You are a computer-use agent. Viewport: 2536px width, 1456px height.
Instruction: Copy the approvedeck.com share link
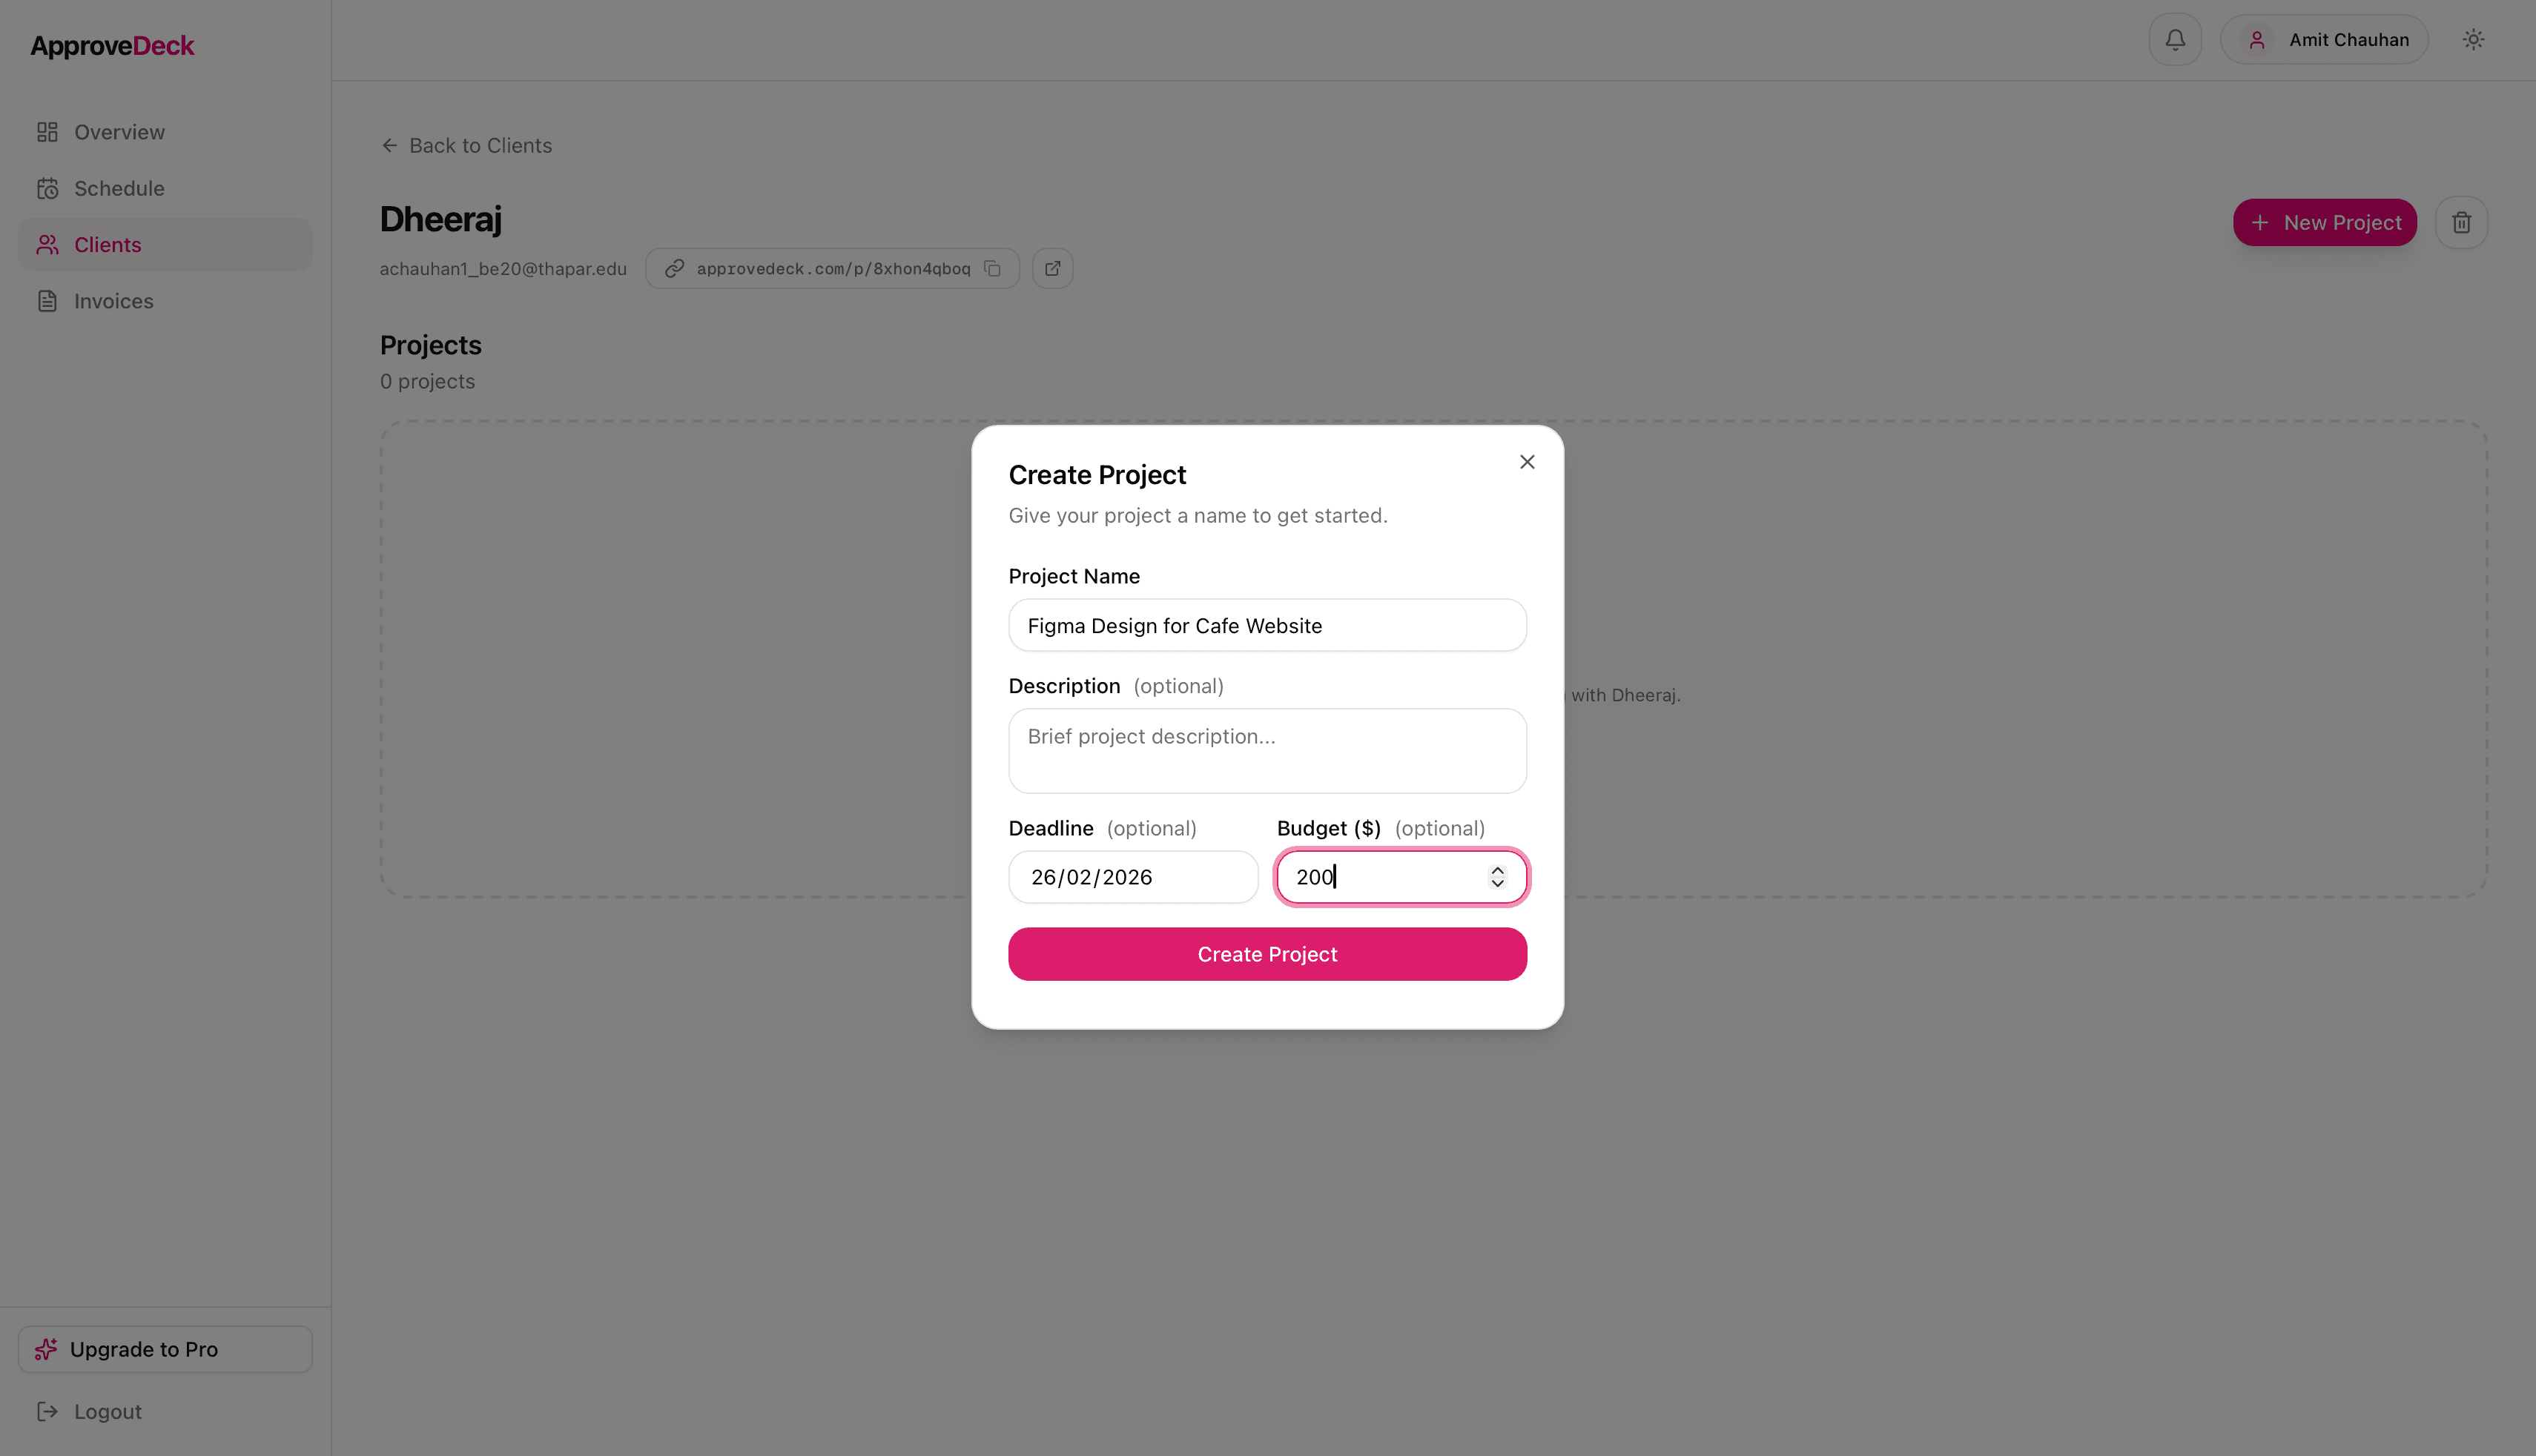point(992,268)
